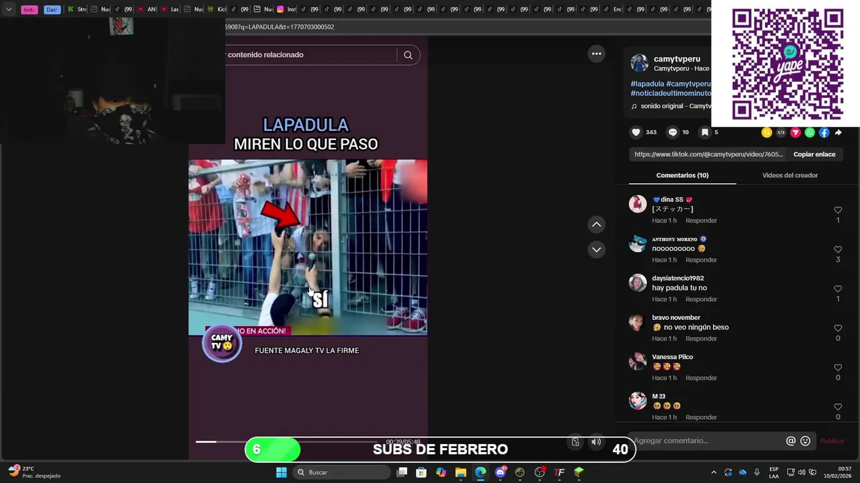Switch the ESP LAA input language
The height and width of the screenshot is (483, 860).
(x=774, y=472)
